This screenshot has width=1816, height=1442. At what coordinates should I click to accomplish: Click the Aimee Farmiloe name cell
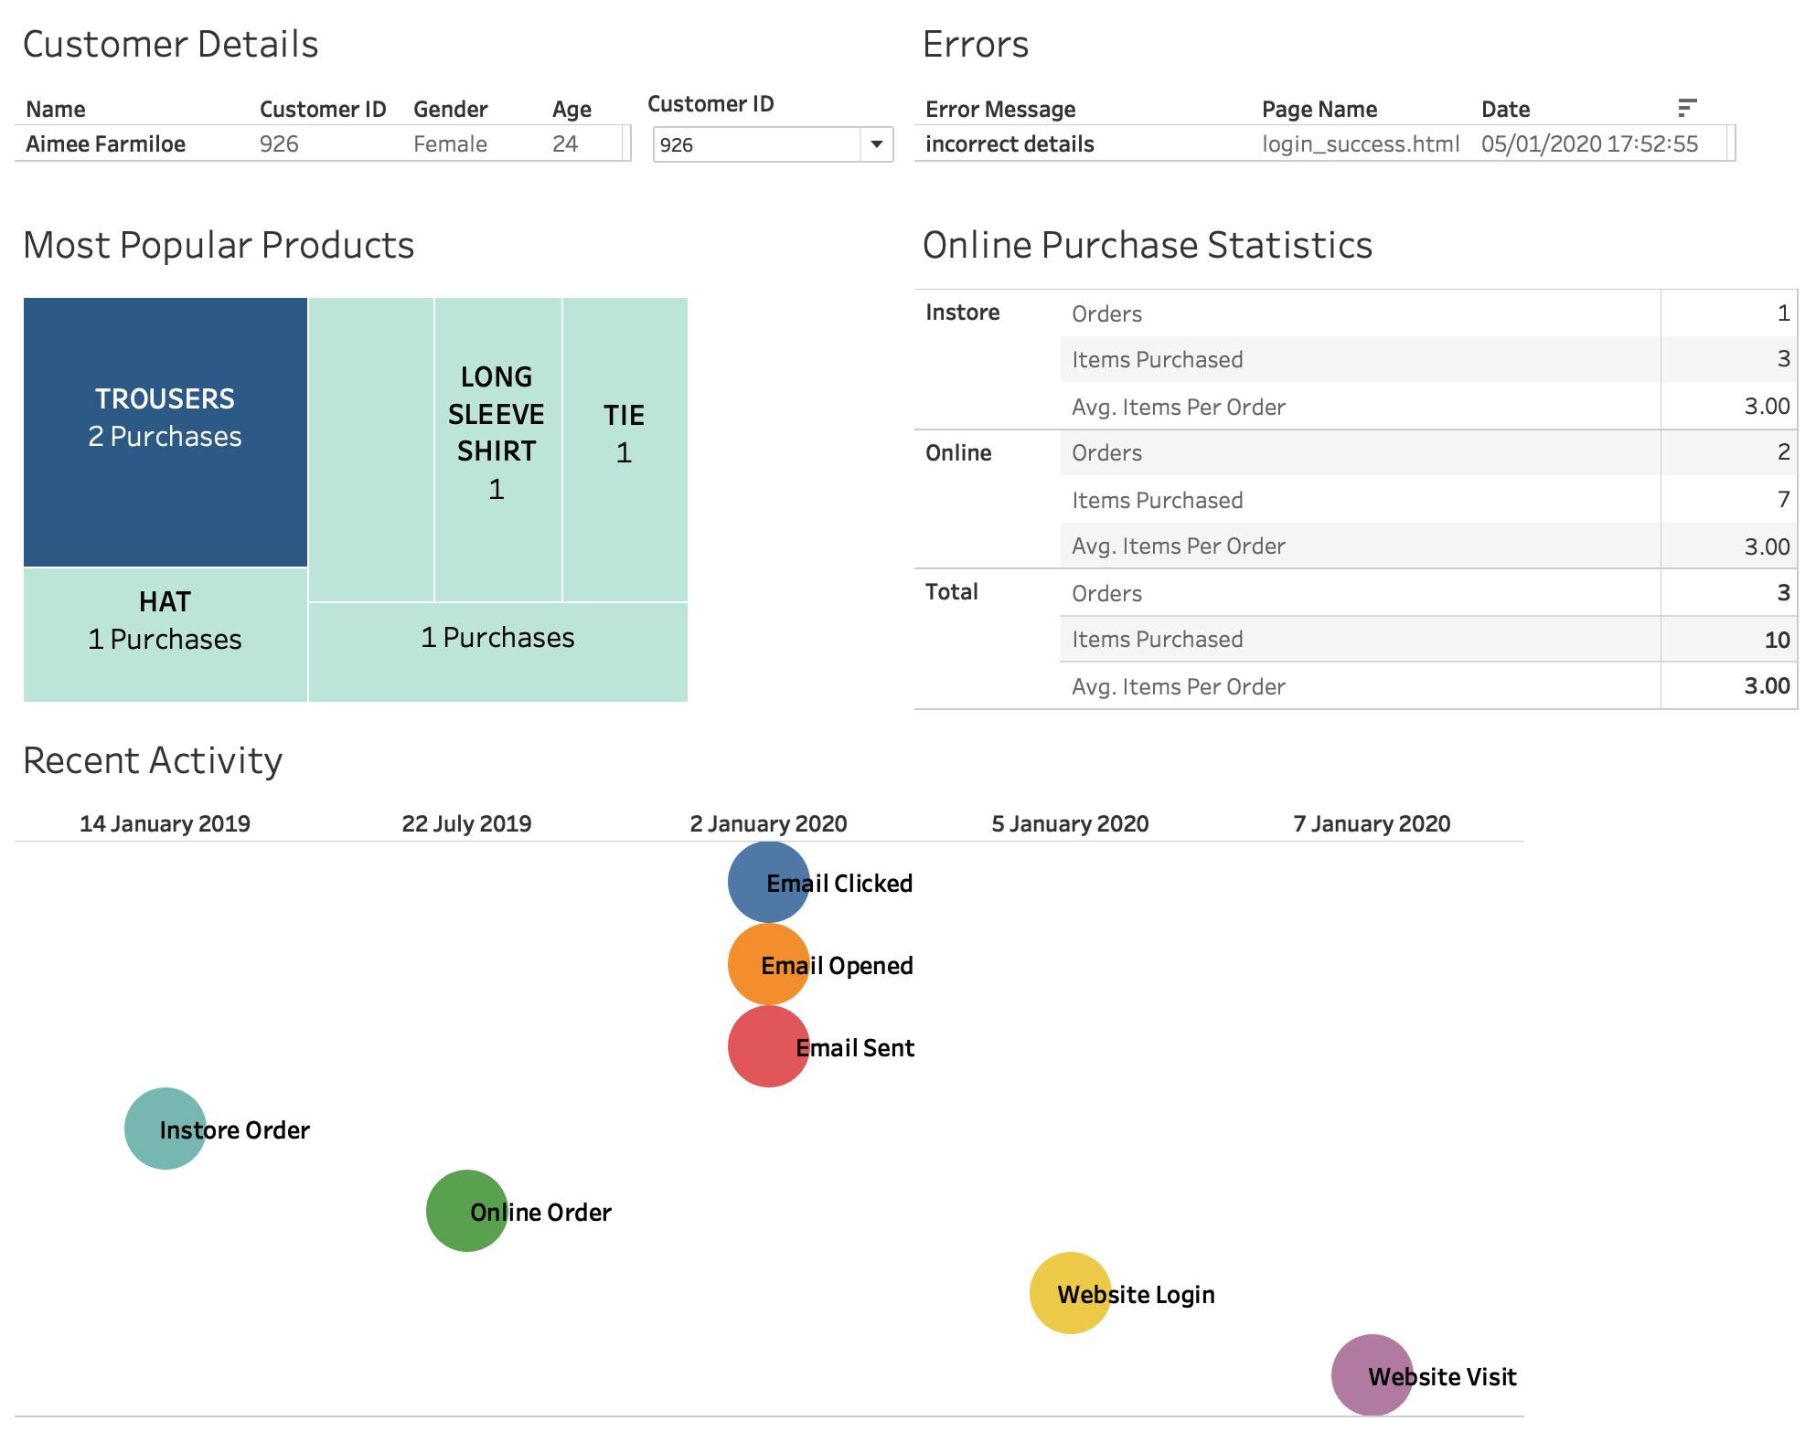click(x=106, y=144)
